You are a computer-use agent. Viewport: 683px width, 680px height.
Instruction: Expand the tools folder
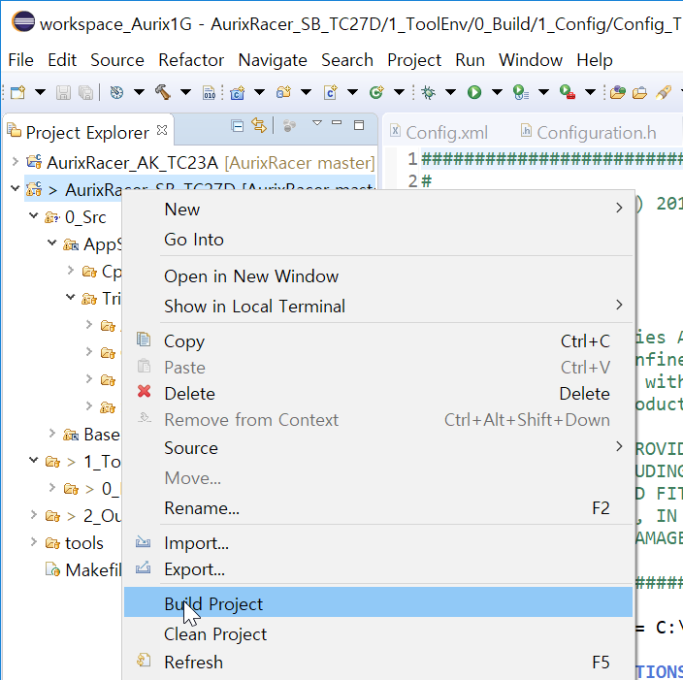click(34, 541)
